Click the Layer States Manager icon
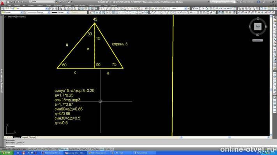Screen dimensions: 277x155 pyautogui.click(x=56, y=9)
